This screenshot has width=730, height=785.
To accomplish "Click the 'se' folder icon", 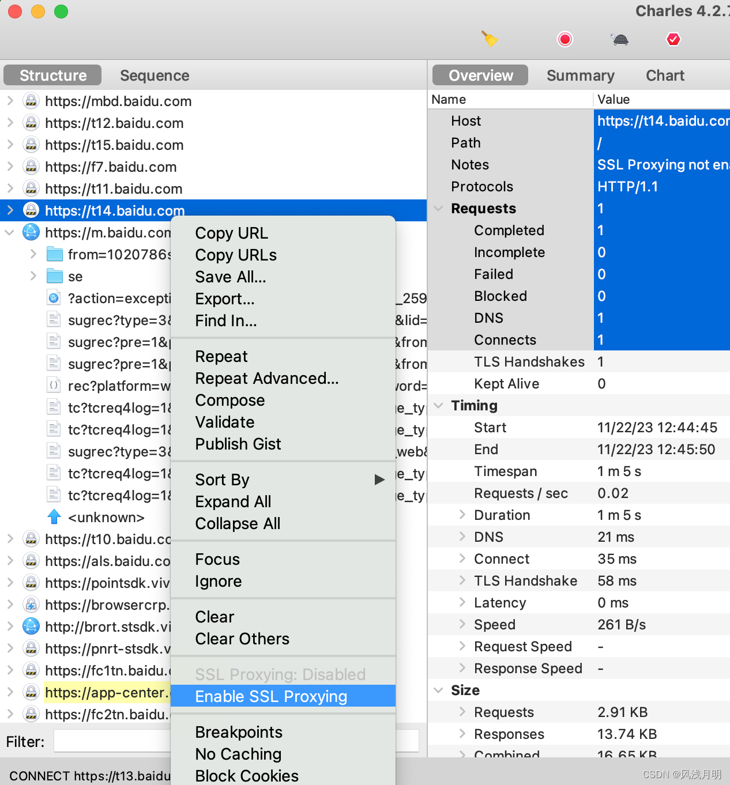I will point(54,276).
